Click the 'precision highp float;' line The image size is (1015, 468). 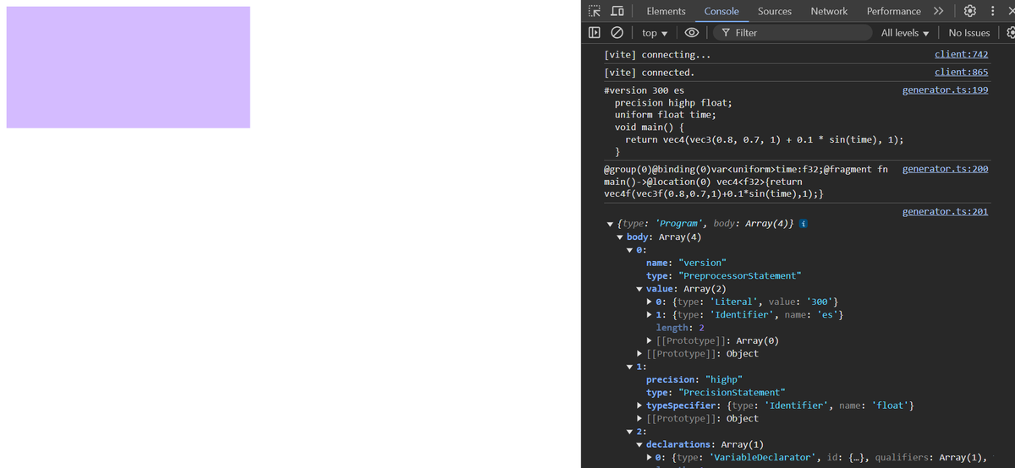[x=673, y=103]
